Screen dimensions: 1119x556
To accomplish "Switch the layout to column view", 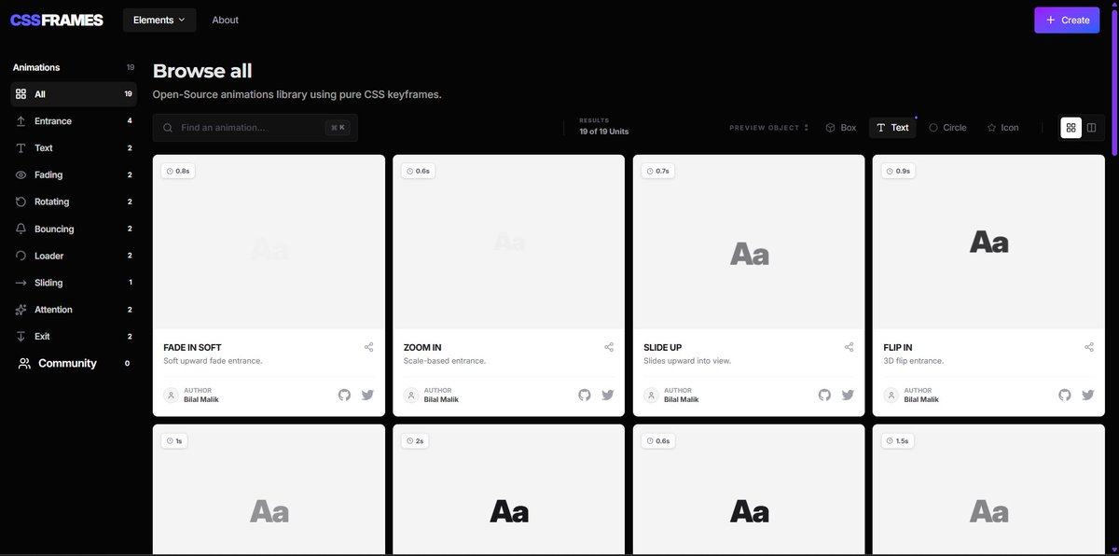I will [1091, 127].
